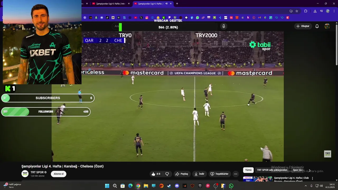Open Windows taskbar search

115,186
